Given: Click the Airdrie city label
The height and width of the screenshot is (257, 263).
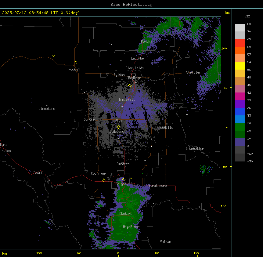Looking at the screenshot, I should coord(123,164).
